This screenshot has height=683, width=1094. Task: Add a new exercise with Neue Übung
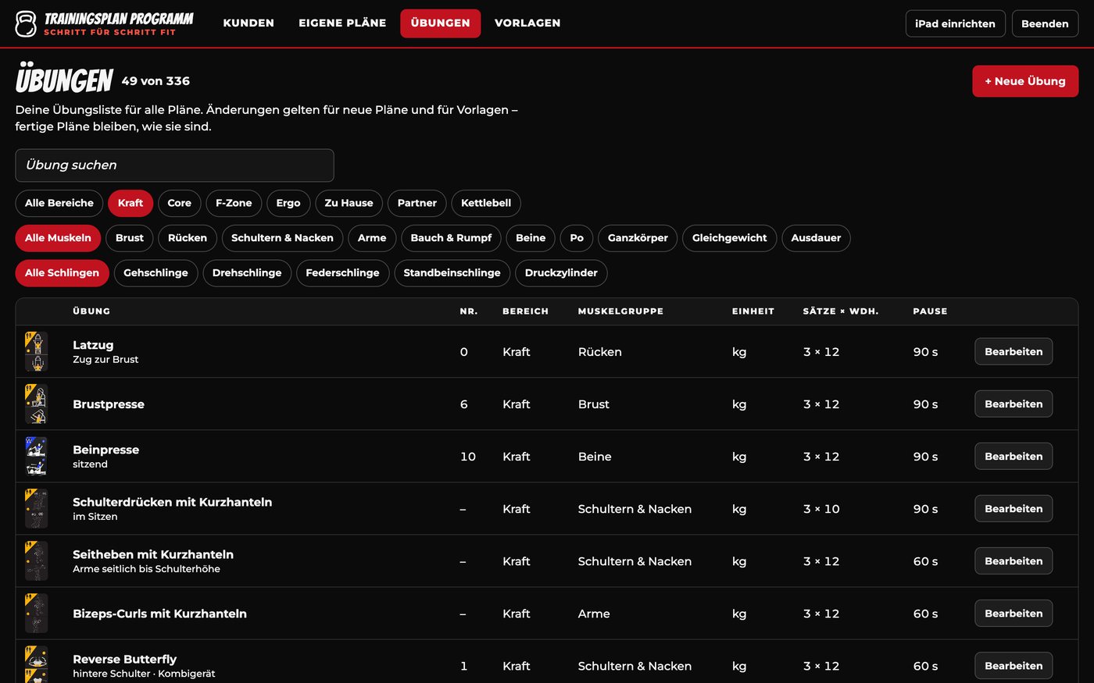click(1025, 81)
